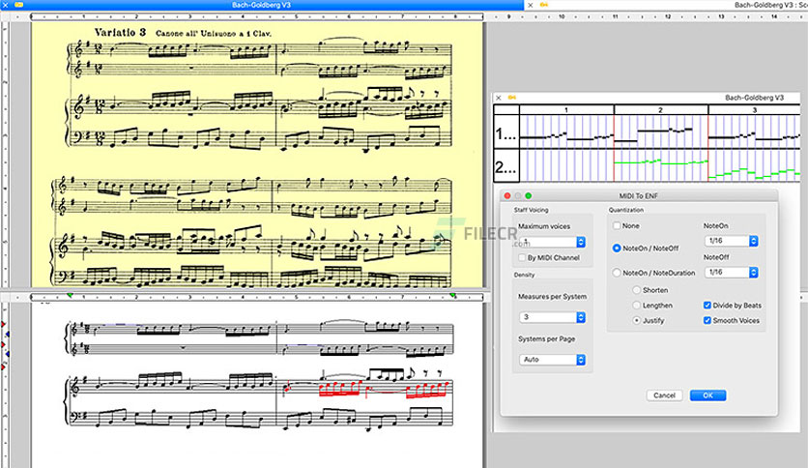
Task: Enable the None quantization checkbox
Action: [x=617, y=225]
